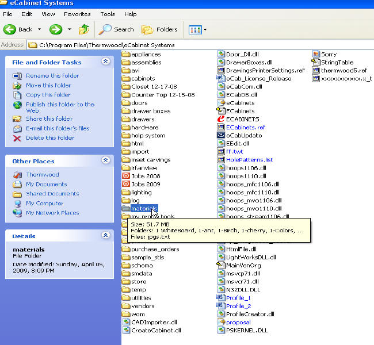Select the drawer boxes folder icon
Viewport: 374px width, 345px height.
(x=126, y=111)
